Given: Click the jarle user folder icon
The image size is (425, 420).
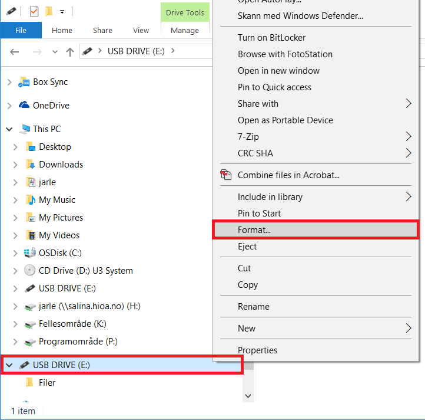Looking at the screenshot, I should (x=31, y=182).
